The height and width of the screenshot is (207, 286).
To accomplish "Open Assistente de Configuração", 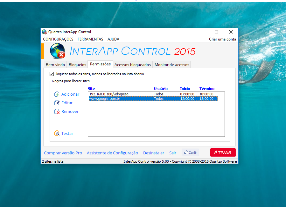I will point(112,153).
